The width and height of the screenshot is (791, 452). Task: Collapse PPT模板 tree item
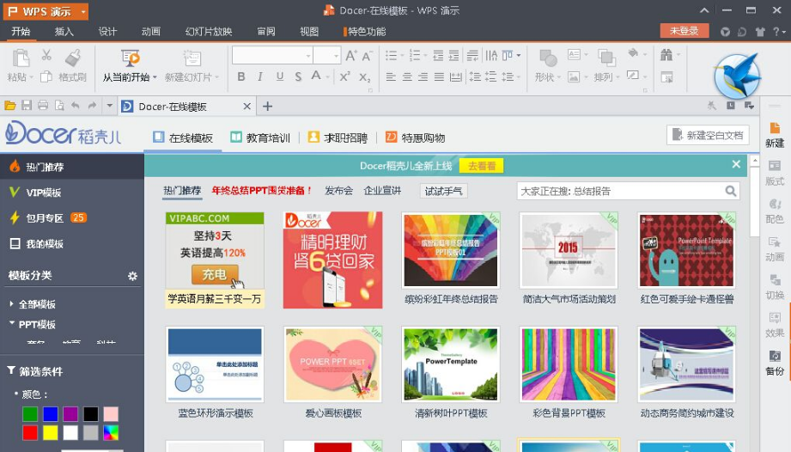pyautogui.click(x=12, y=323)
